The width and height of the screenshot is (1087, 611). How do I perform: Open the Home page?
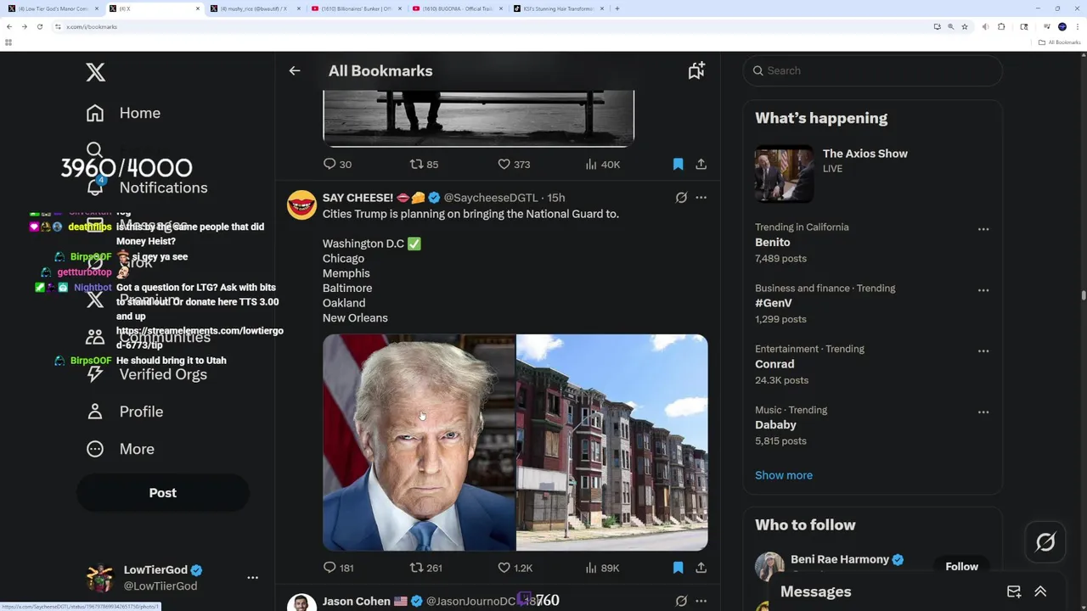click(x=123, y=113)
